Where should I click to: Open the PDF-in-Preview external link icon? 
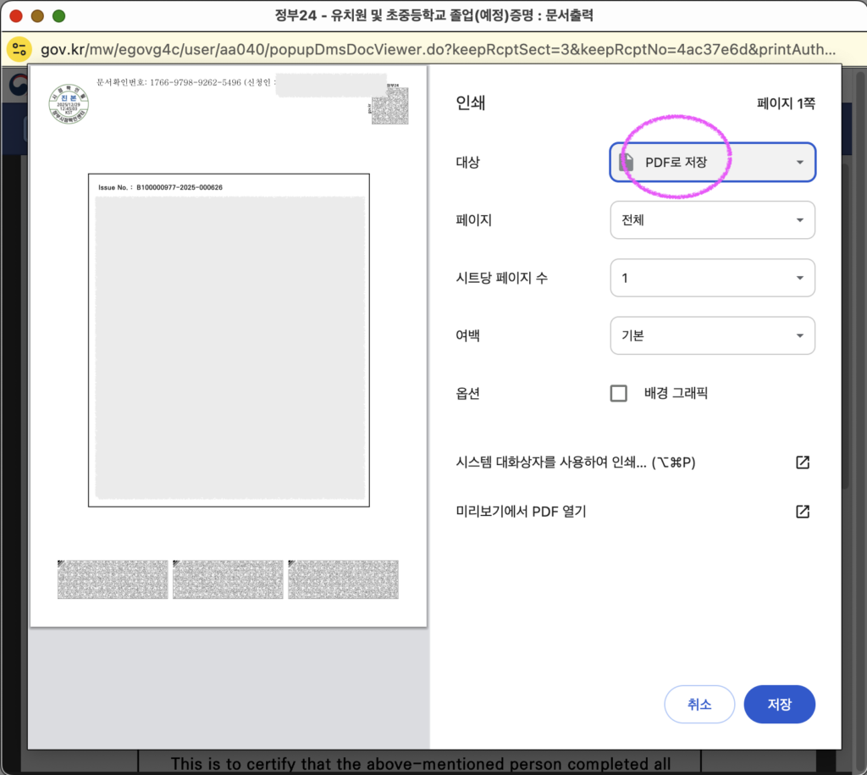click(802, 511)
